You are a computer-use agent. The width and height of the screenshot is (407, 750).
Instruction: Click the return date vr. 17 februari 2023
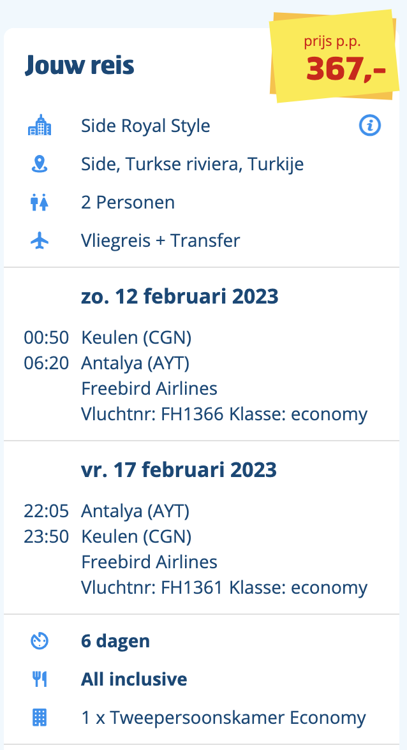(x=179, y=469)
